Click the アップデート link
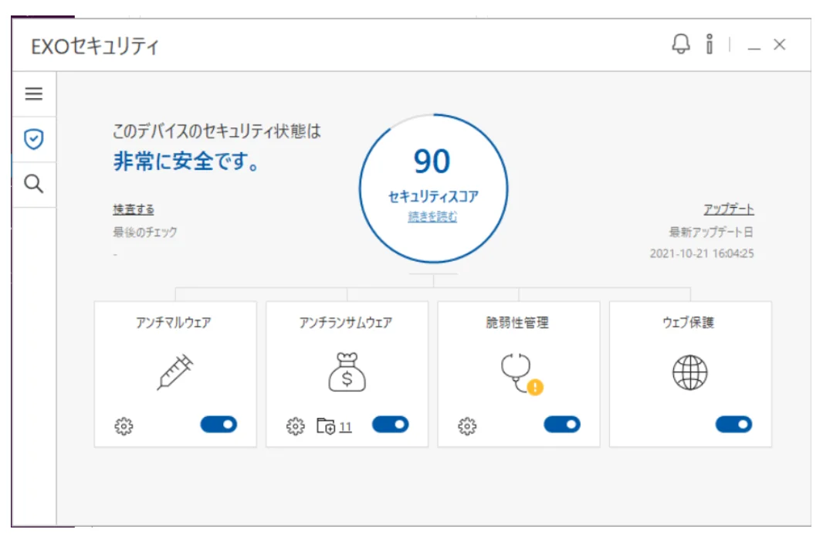The image size is (823, 536). (728, 209)
